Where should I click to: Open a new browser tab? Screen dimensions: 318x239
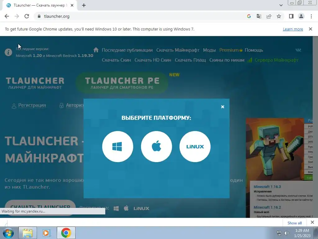click(x=84, y=5)
